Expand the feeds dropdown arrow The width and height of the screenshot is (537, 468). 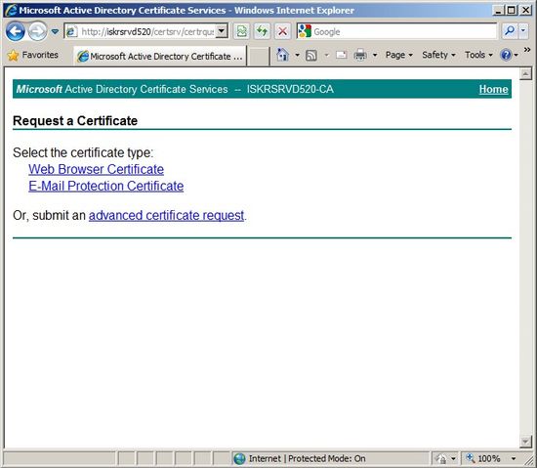coord(326,55)
